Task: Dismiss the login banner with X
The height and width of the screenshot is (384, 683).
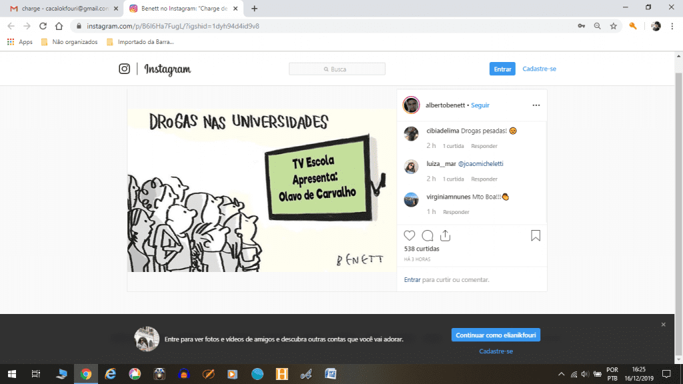Action: click(663, 325)
